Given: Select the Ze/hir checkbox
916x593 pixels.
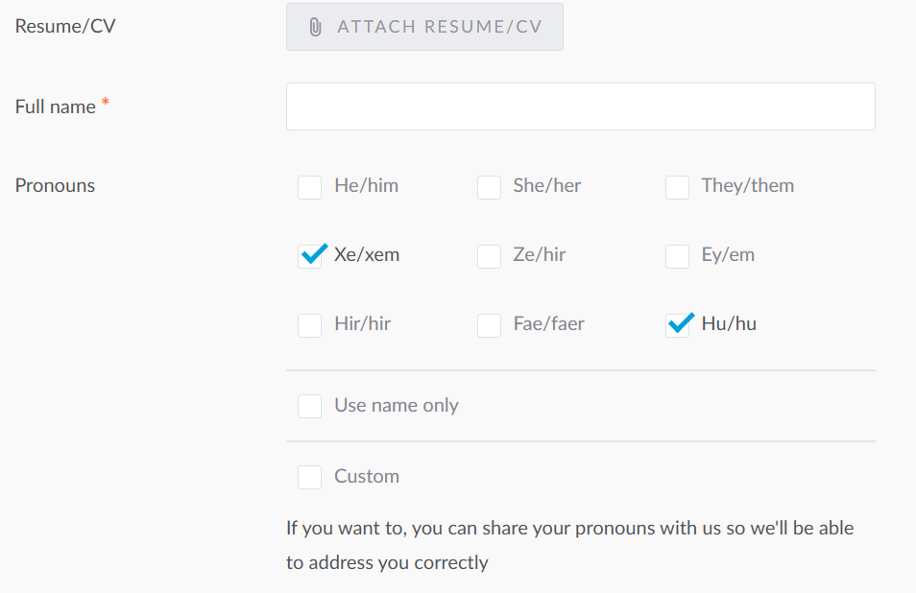Looking at the screenshot, I should (489, 256).
